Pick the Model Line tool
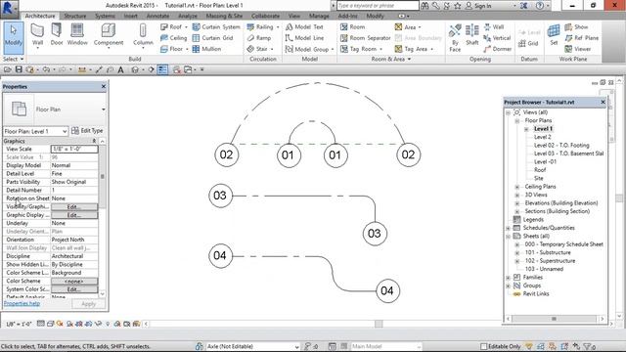Viewport: 626px width, 352px height. 304,38
